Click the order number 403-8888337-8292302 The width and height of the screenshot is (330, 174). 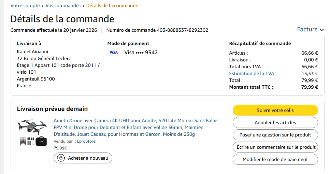[182, 30]
